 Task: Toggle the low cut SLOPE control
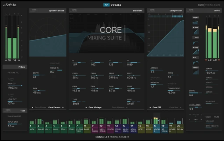tap(11, 95)
